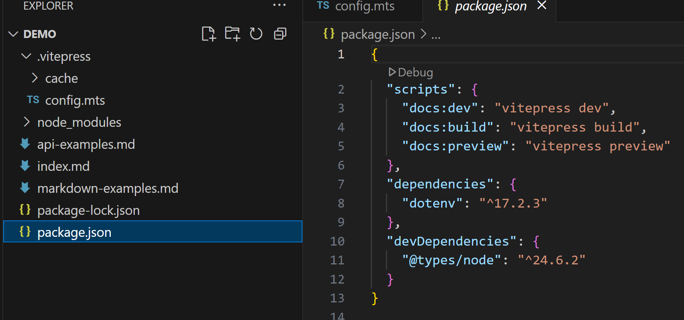Click the New File icon in Explorer
Screen dimensions: 684x320
(208, 34)
